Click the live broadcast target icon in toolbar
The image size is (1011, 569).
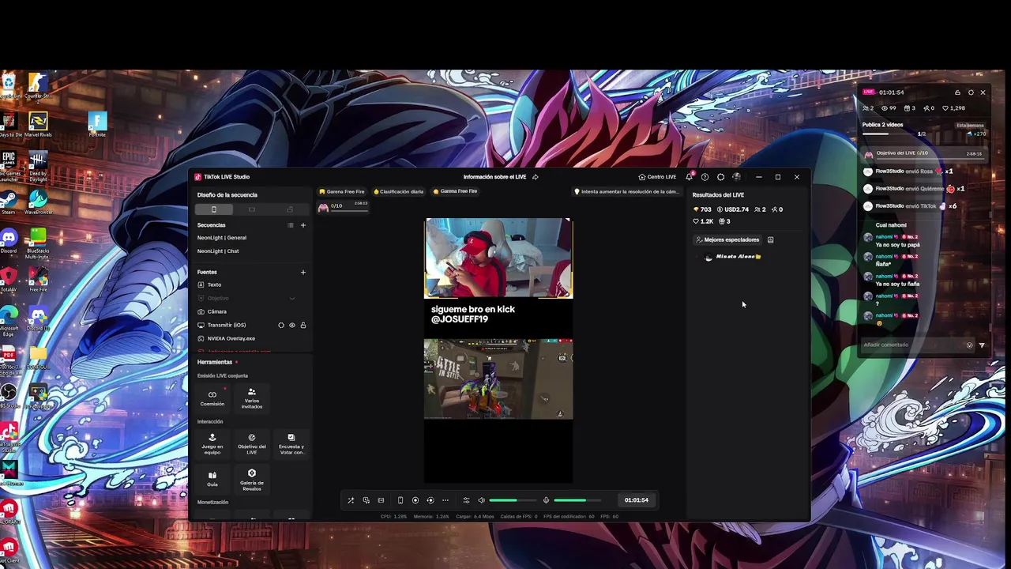pos(430,500)
